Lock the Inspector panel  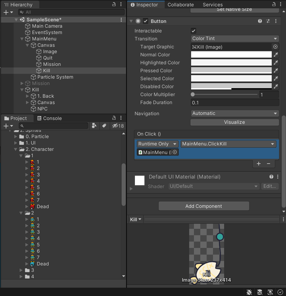point(274,4)
